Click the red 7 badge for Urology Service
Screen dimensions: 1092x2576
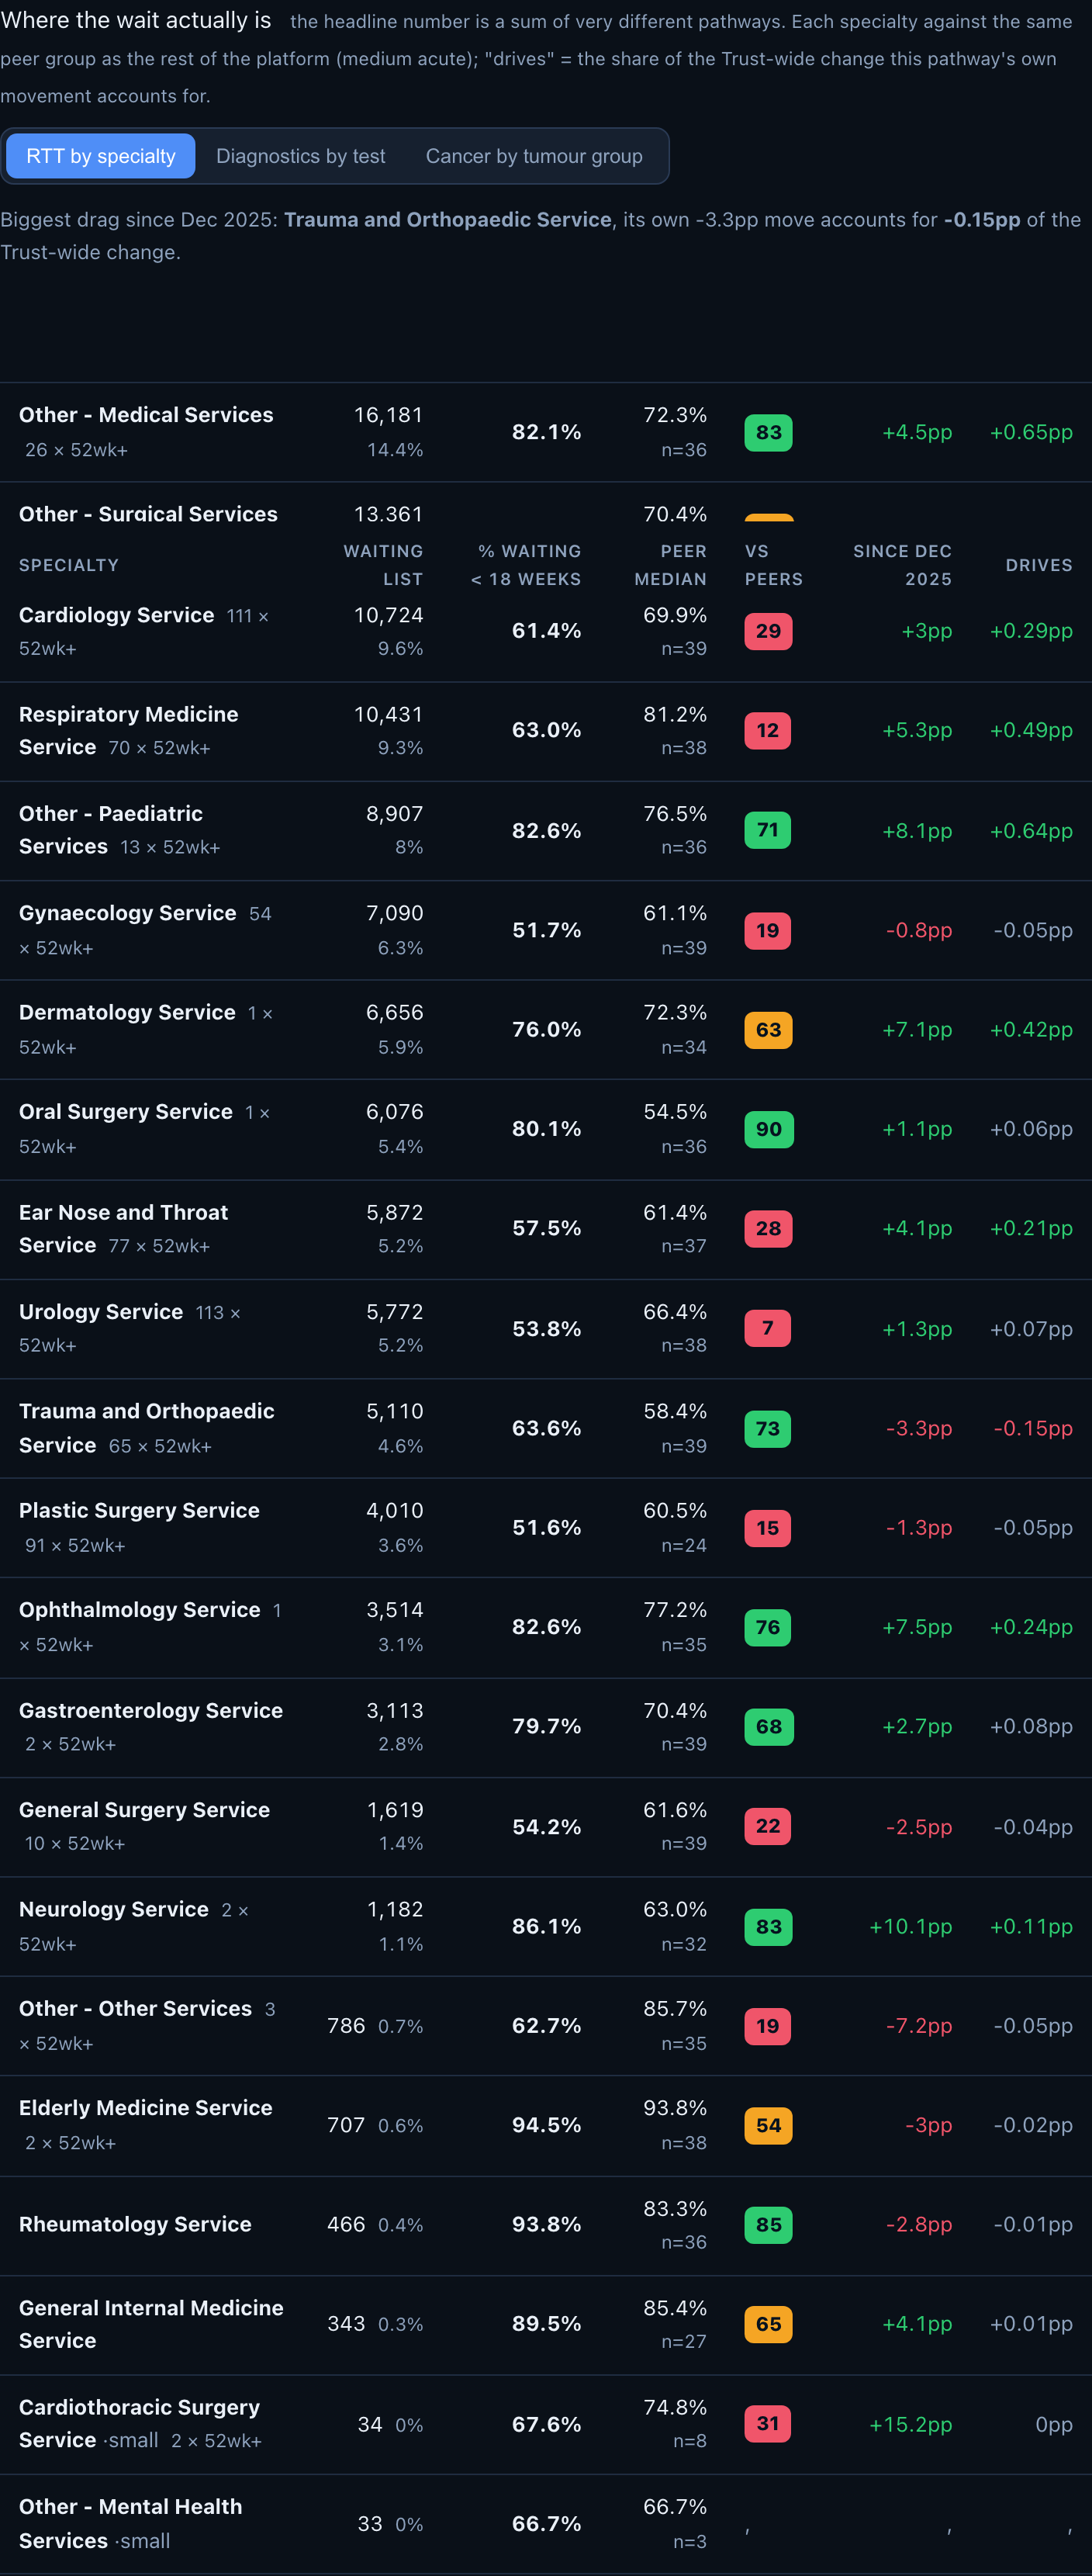click(x=767, y=1328)
